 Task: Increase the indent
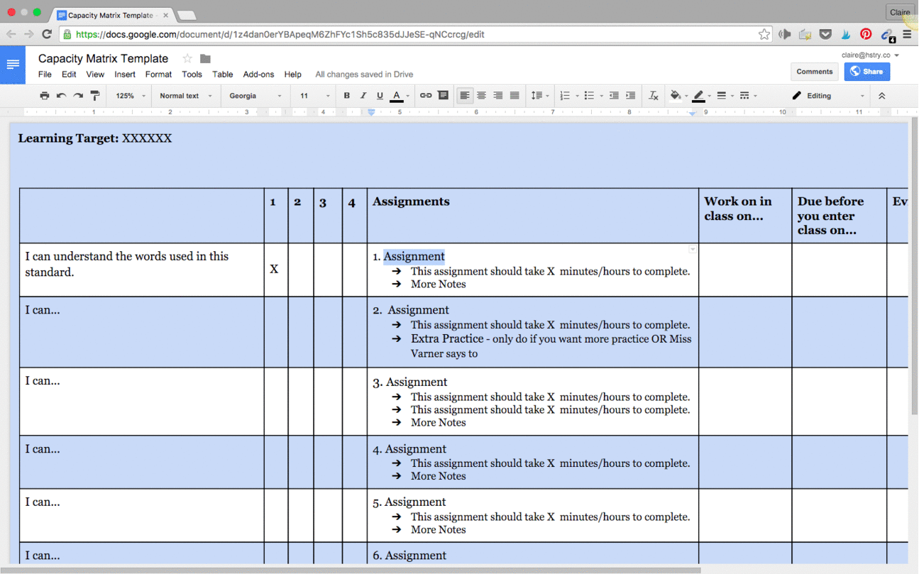pos(630,95)
